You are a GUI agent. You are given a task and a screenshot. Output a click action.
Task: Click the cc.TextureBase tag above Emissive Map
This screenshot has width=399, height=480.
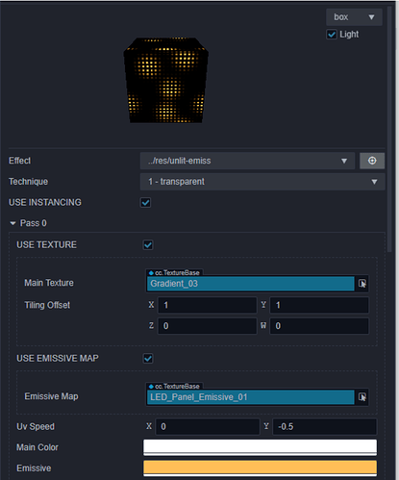pyautogui.click(x=174, y=387)
